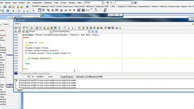
Task: Pick the CheckBox component in palette
Action: (70, 10)
